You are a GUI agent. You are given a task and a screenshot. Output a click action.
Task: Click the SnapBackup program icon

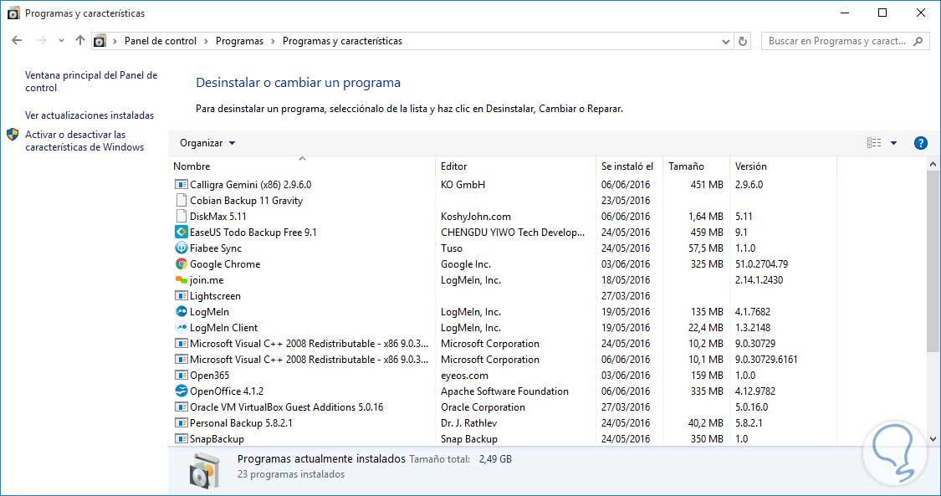click(x=182, y=439)
